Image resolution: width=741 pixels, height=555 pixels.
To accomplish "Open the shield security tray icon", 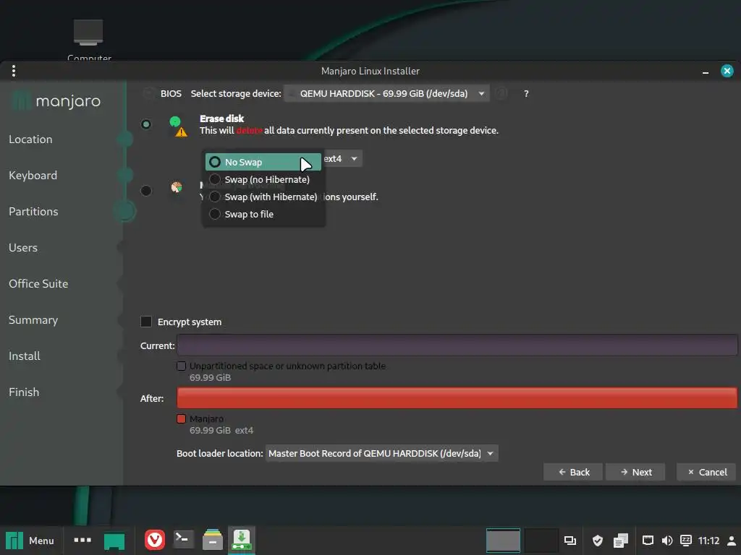I will (597, 541).
